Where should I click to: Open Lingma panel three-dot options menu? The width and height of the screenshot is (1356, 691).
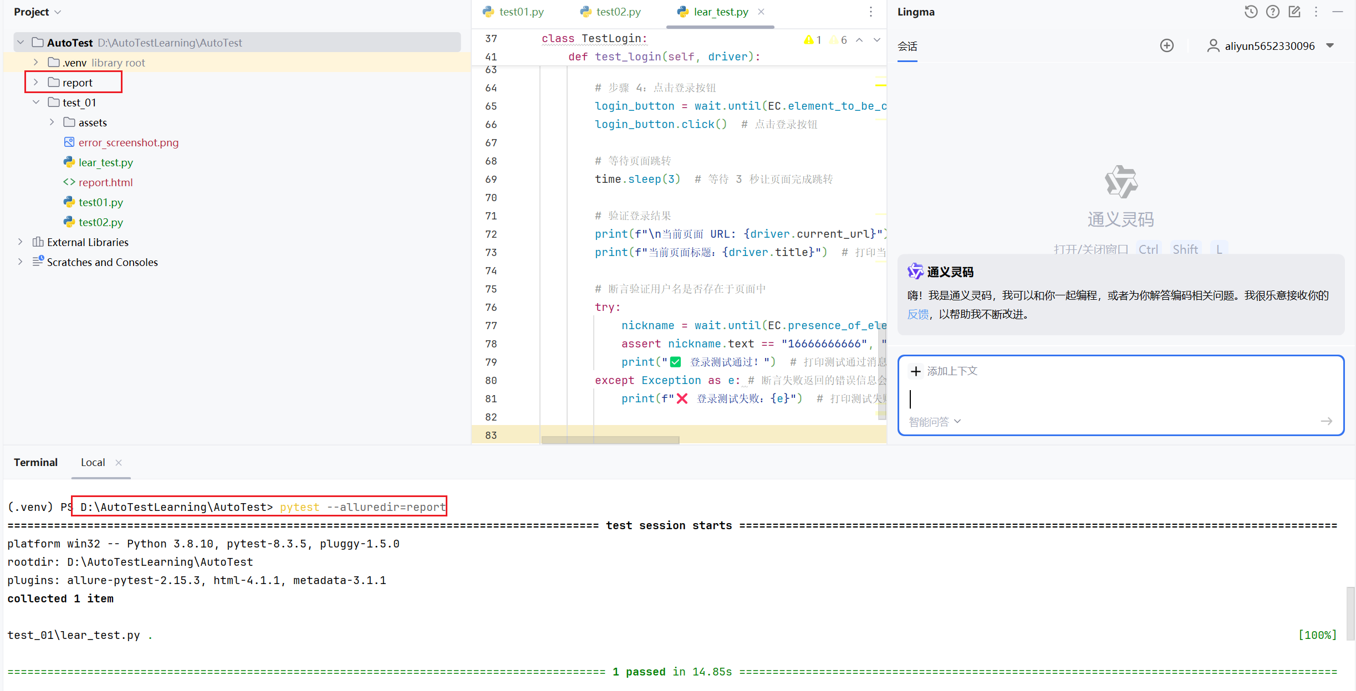(x=1316, y=12)
